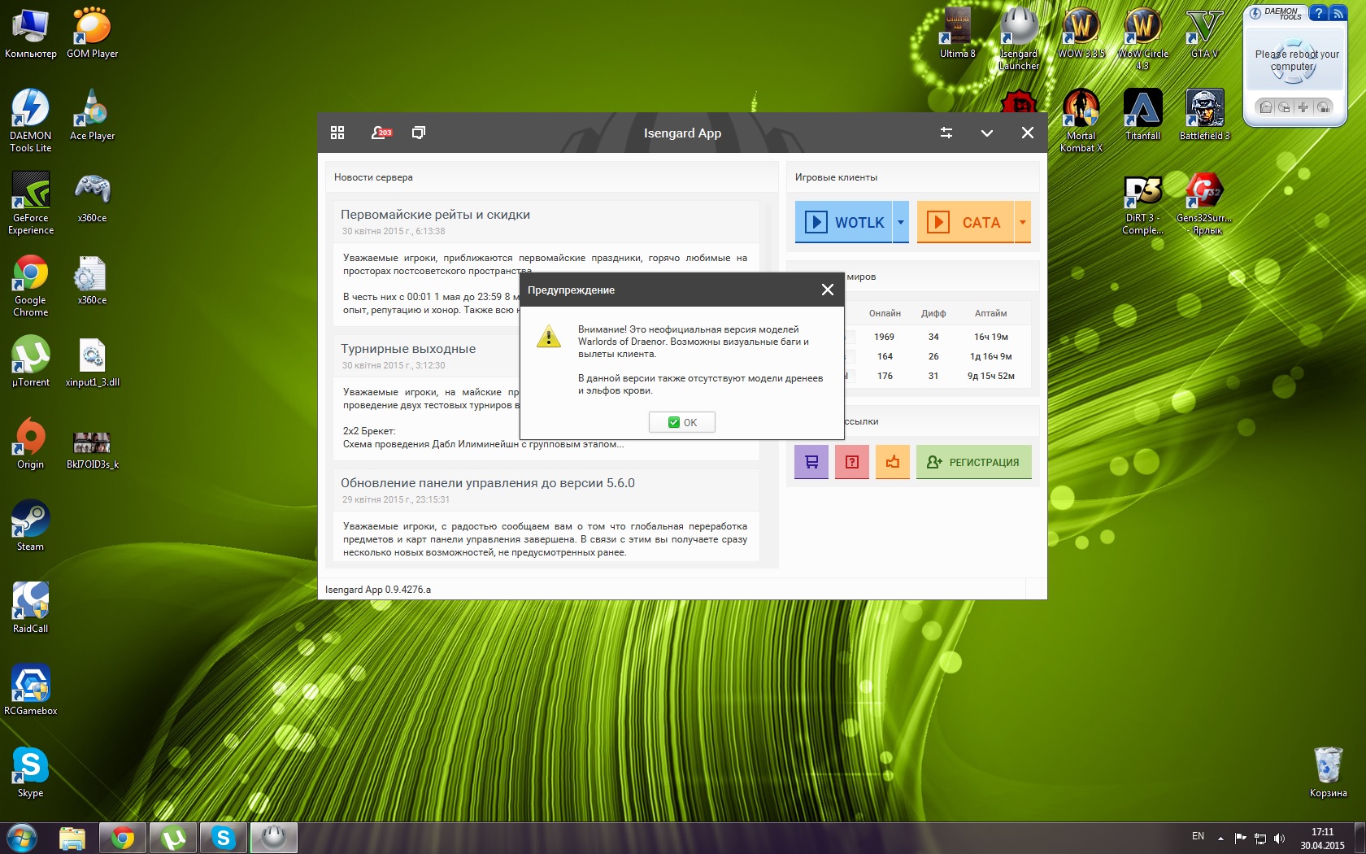Image resolution: width=1366 pixels, height=854 pixels.
Task: Open the Первомайские рейты и скидки news
Action: [435, 215]
